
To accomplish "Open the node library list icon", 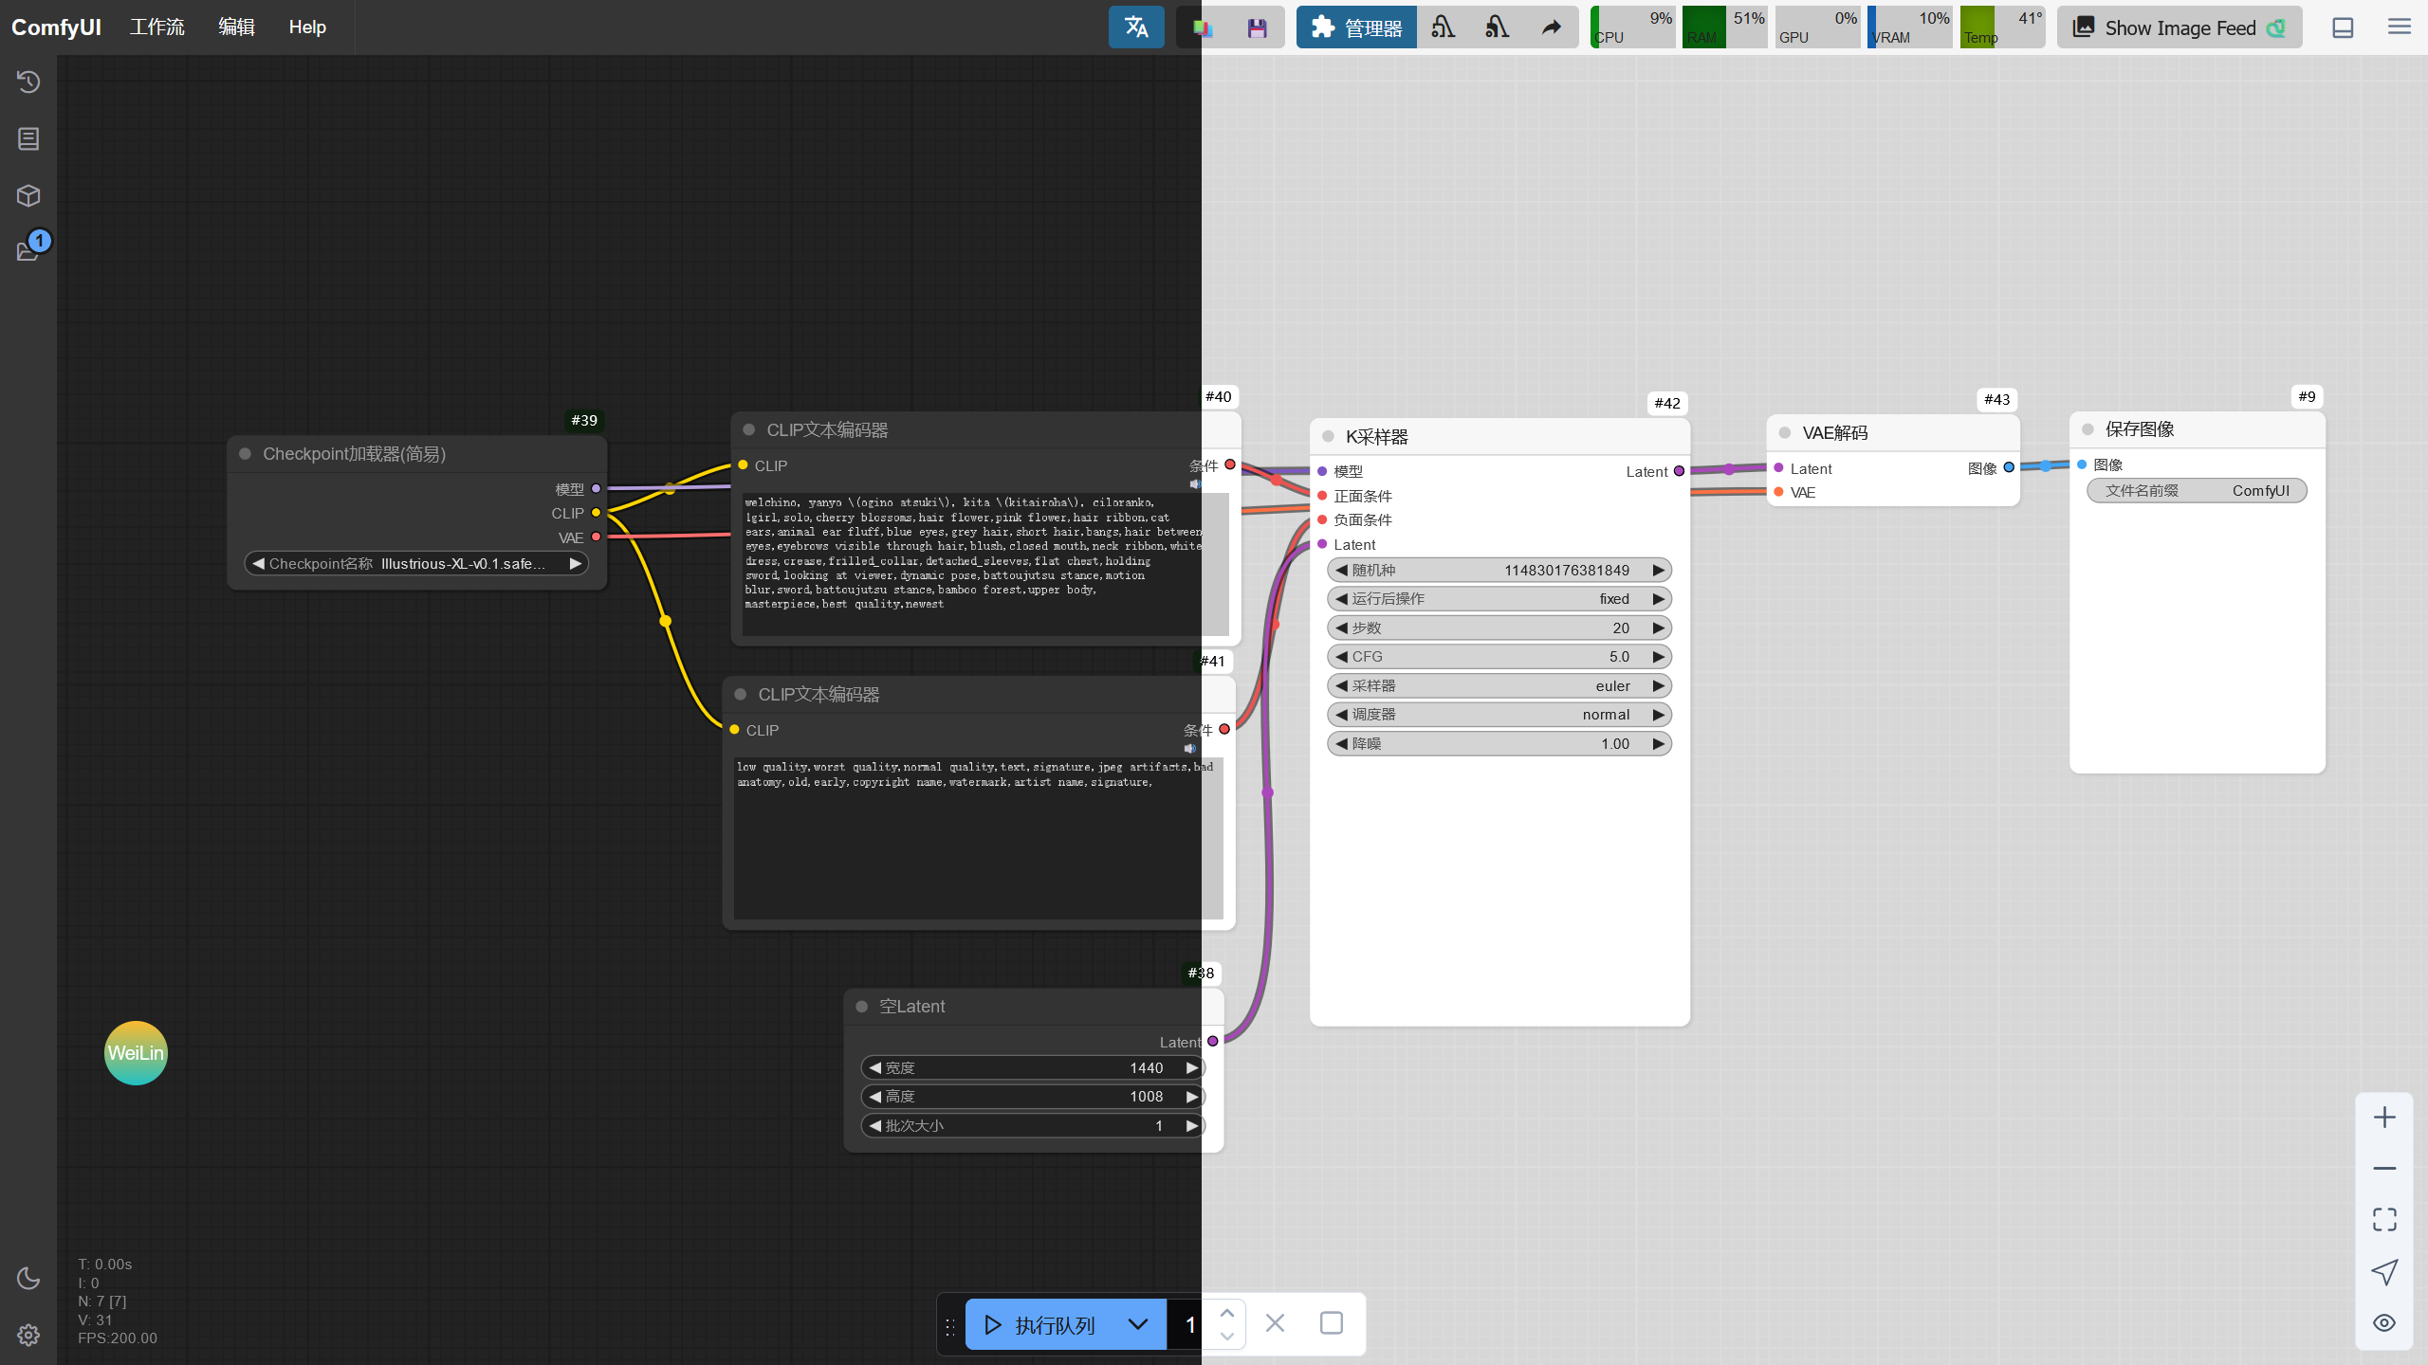I will (x=28, y=139).
